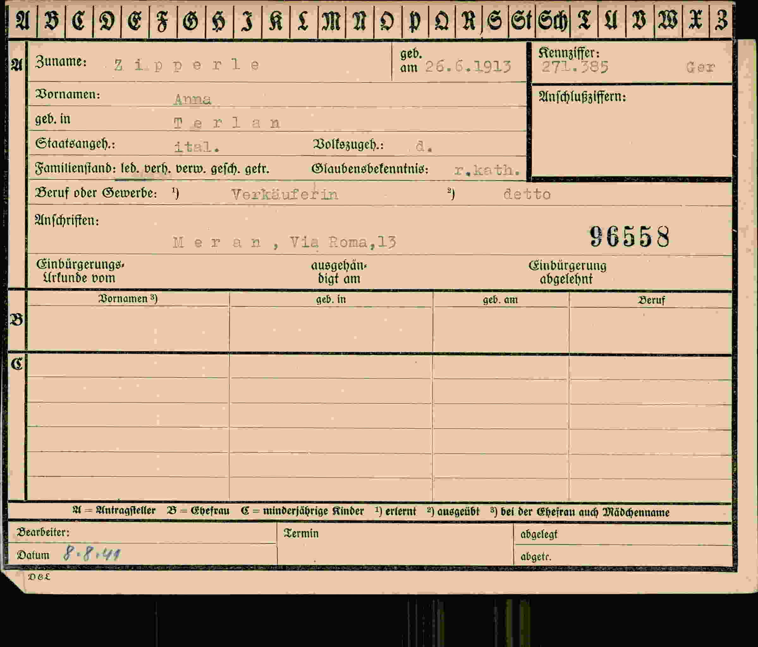Click the letter Z in the alphabet strip
The image size is (758, 647).
tap(721, 20)
